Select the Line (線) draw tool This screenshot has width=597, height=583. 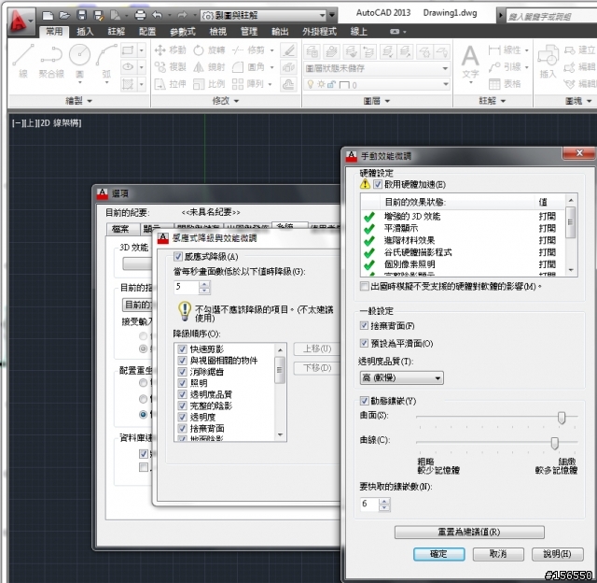point(23,61)
